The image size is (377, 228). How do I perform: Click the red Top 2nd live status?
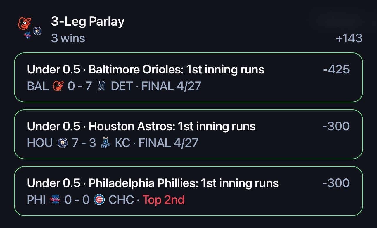pyautogui.click(x=163, y=200)
